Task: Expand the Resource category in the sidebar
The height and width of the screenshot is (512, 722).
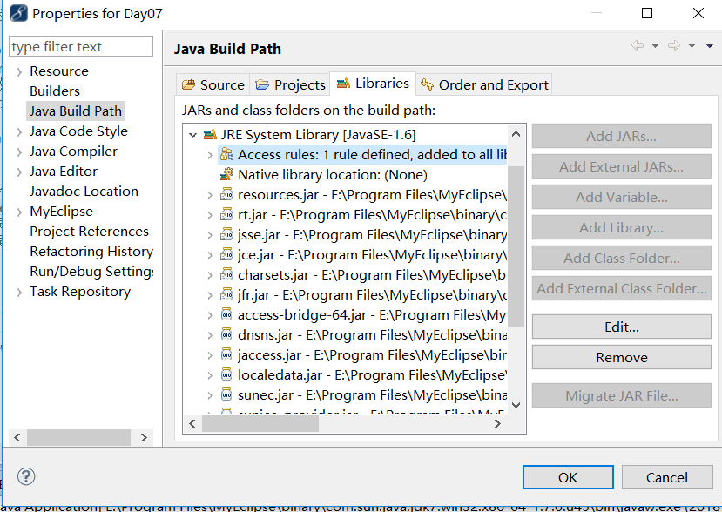Action: click(x=19, y=71)
